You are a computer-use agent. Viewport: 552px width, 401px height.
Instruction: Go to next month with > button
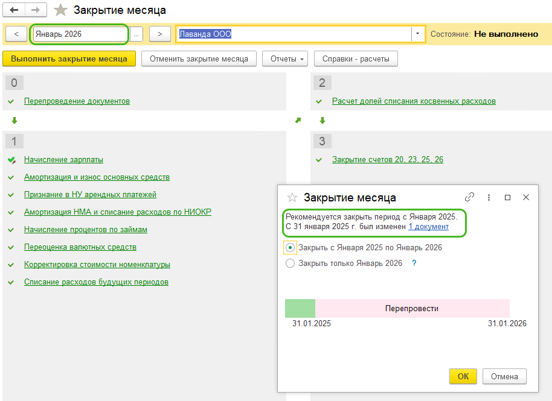coord(159,34)
